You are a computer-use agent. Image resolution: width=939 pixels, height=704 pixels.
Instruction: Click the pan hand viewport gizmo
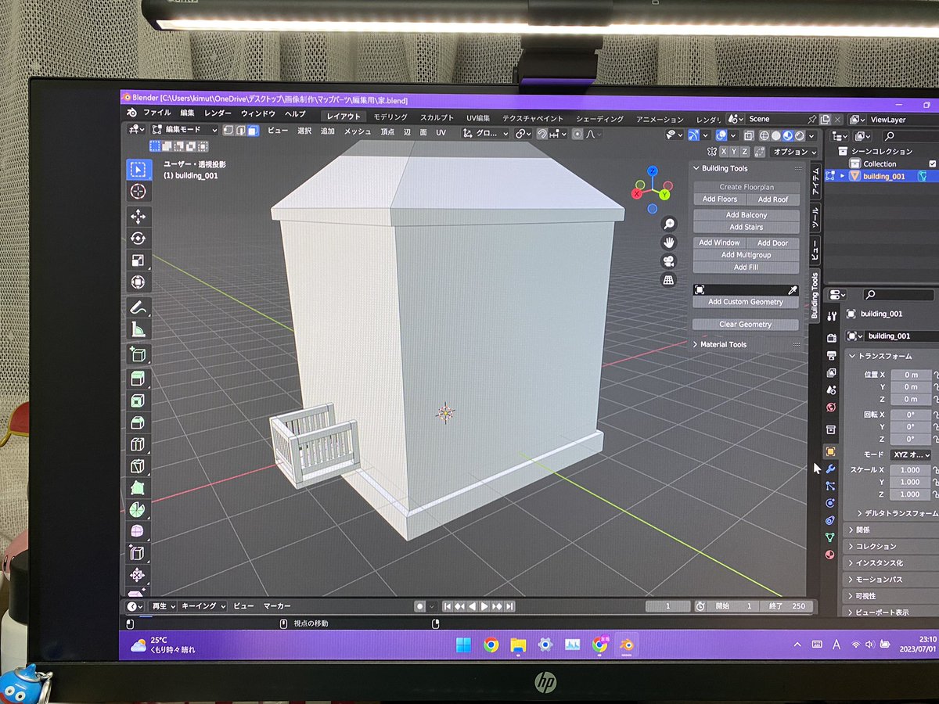(x=669, y=242)
